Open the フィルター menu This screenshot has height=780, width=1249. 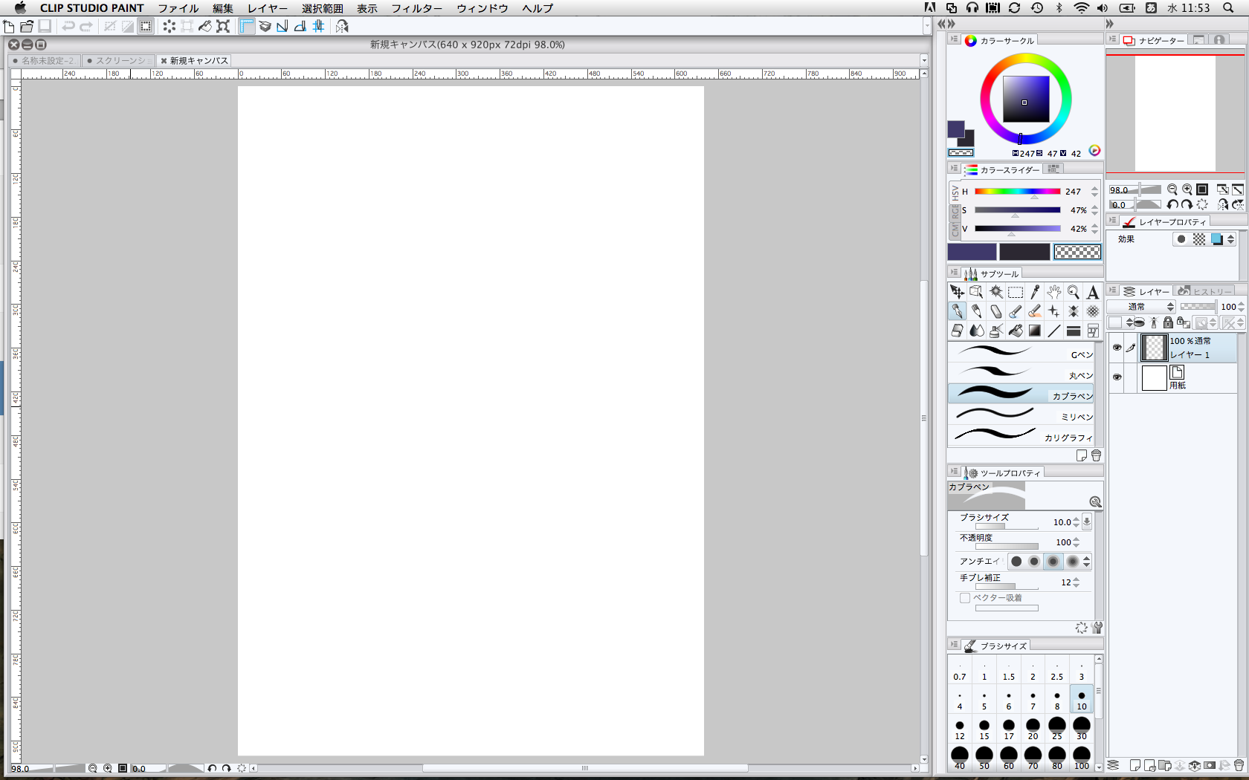coord(416,8)
